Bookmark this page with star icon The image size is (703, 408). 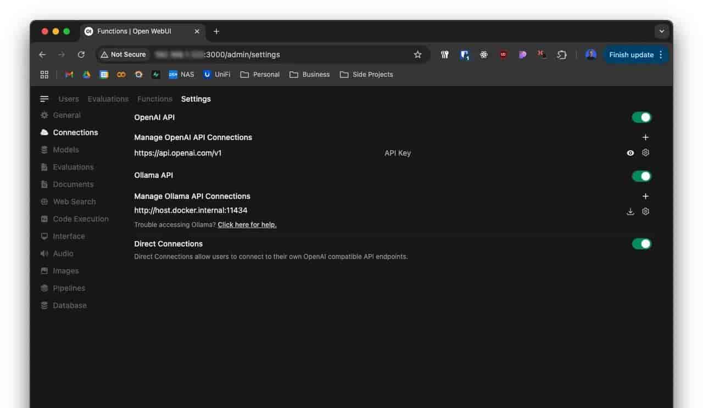pos(417,54)
